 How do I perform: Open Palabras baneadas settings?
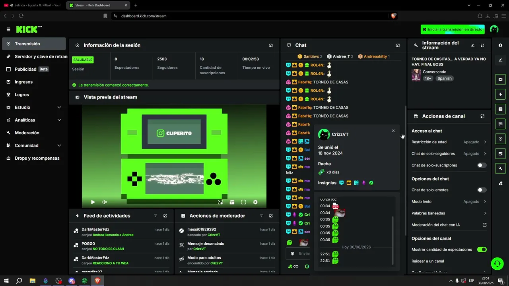[449, 213]
